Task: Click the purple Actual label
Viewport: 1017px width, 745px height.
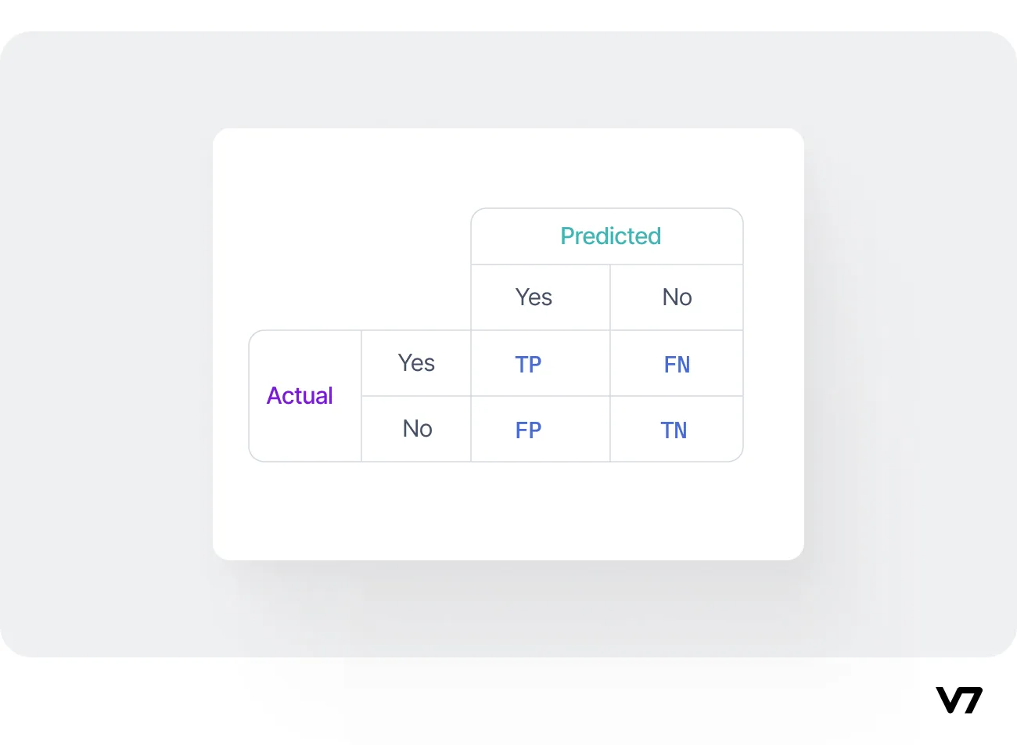Action: [300, 395]
